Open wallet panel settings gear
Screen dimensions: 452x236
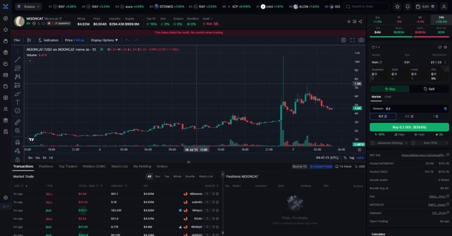(x=445, y=47)
